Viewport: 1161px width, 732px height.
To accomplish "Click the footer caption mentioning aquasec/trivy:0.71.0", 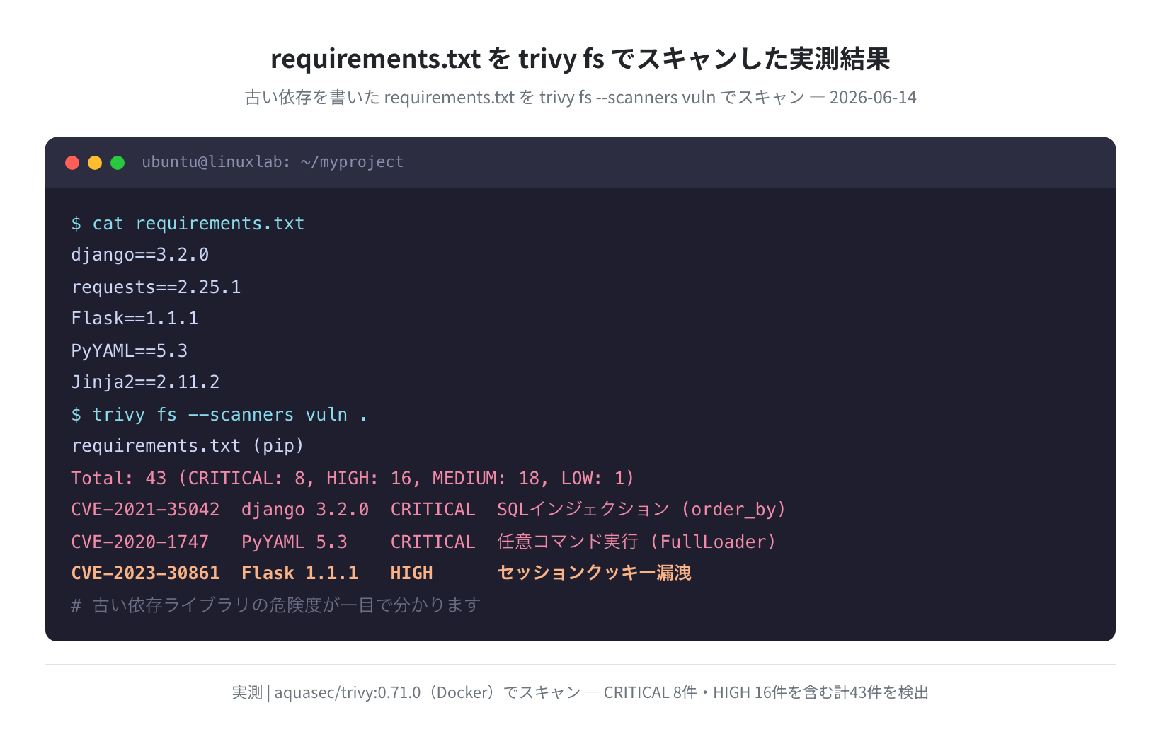I will tap(580, 692).
